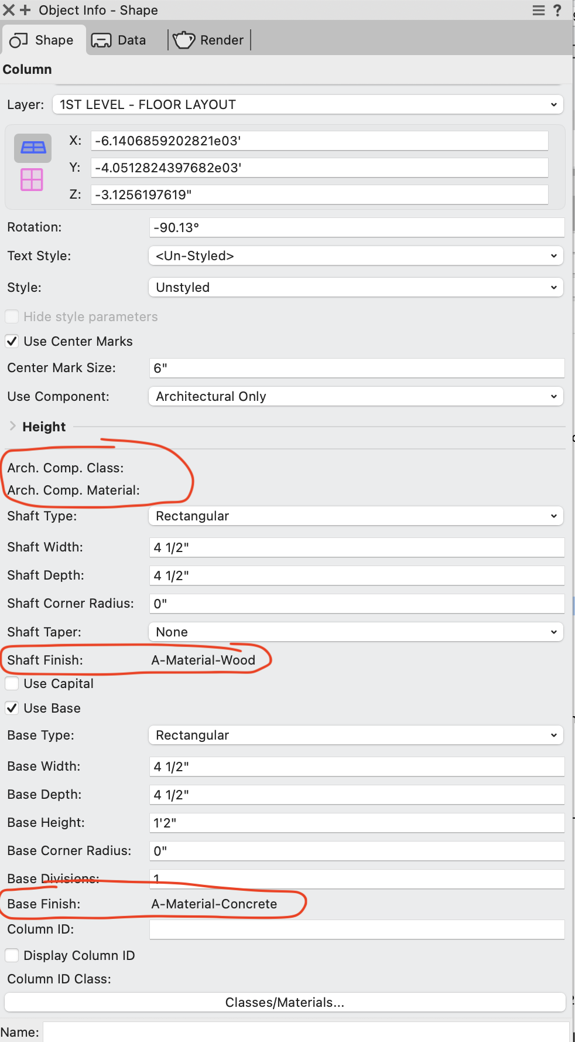
Task: Open the Layer dropdown menu
Action: [x=308, y=104]
